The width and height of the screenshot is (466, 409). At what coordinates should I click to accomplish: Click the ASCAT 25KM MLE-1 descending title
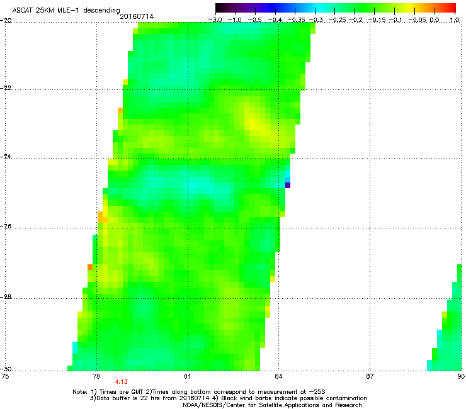(66, 11)
